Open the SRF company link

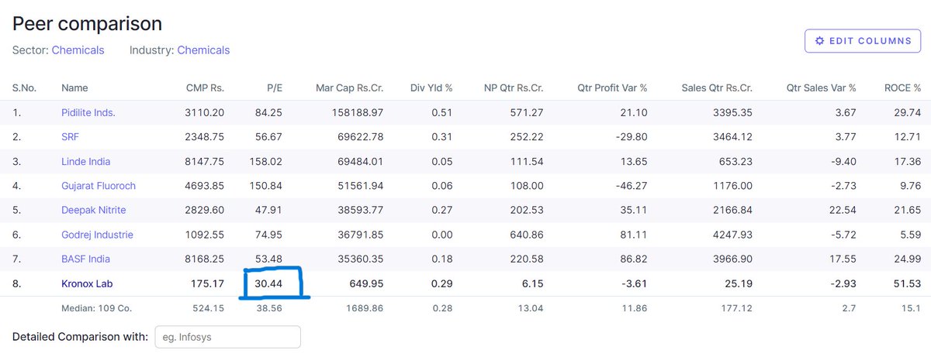point(70,137)
